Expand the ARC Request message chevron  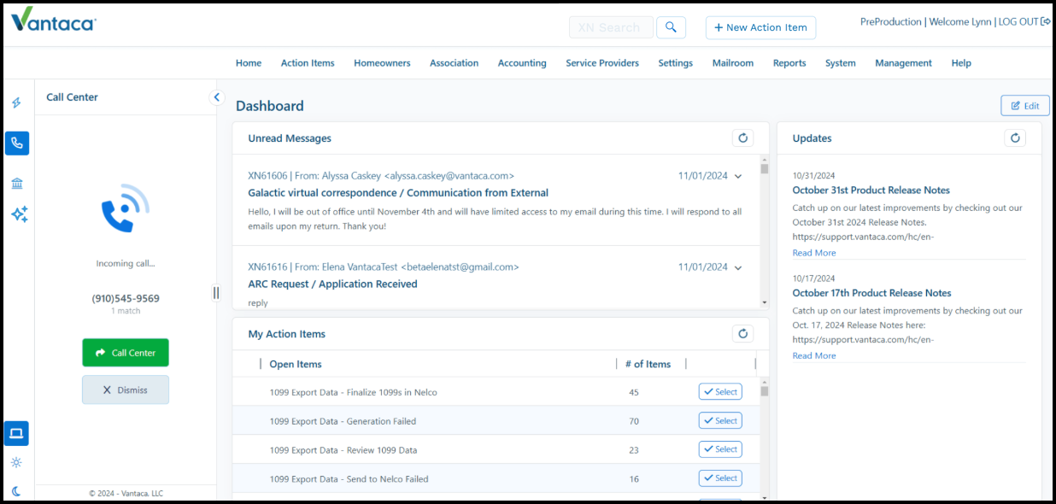tap(738, 267)
